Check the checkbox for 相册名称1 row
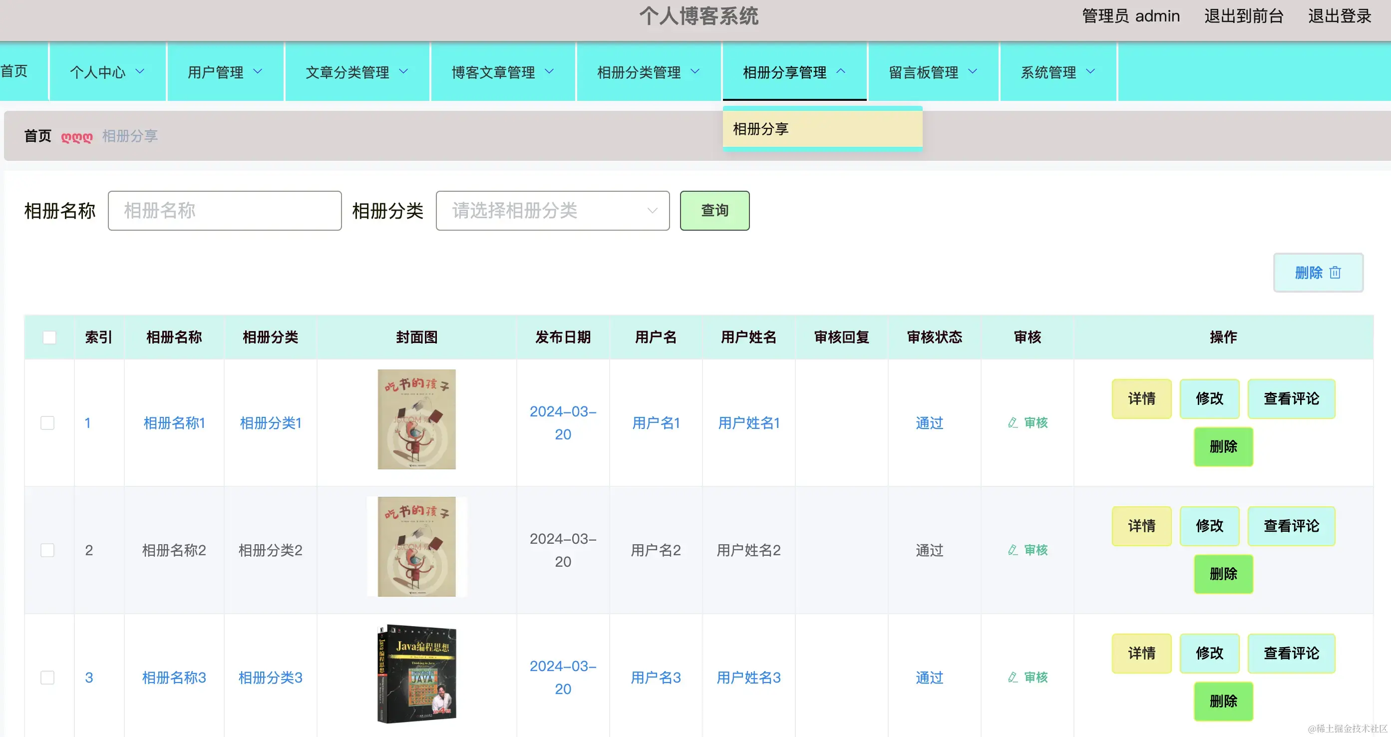The width and height of the screenshot is (1391, 737). pos(47,423)
